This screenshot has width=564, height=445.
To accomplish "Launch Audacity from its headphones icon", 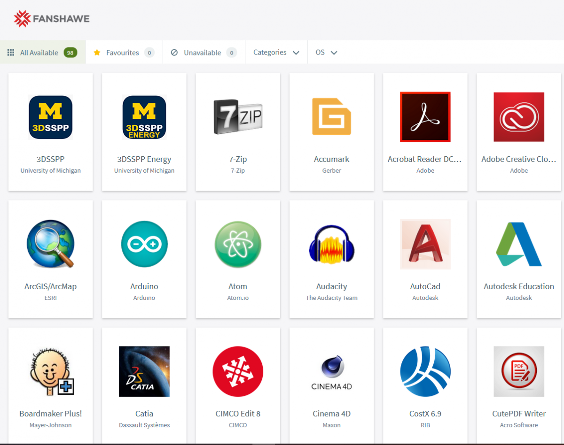I will pos(331,244).
